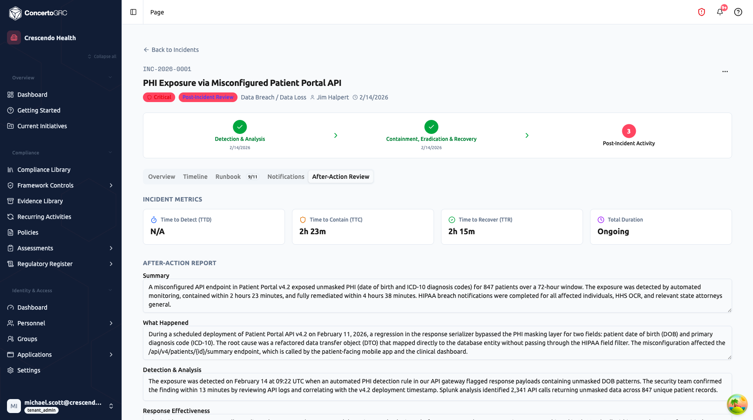Expand the Framework Controls submenu chevron
753x420 pixels.
click(x=111, y=185)
